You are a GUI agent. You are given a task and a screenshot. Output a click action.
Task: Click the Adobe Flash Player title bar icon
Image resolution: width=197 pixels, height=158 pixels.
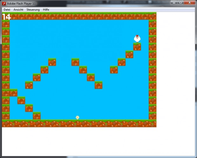[x=4, y=4]
